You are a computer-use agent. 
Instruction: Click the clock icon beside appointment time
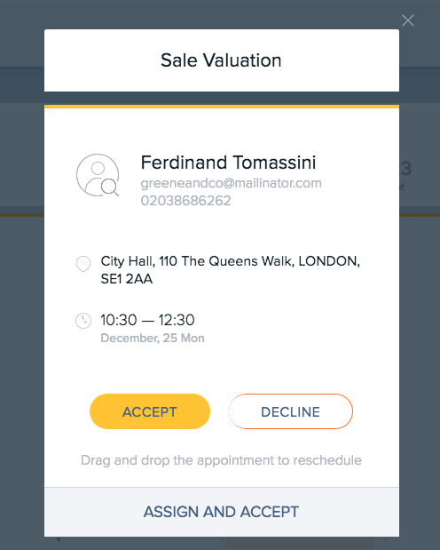pyautogui.click(x=83, y=321)
